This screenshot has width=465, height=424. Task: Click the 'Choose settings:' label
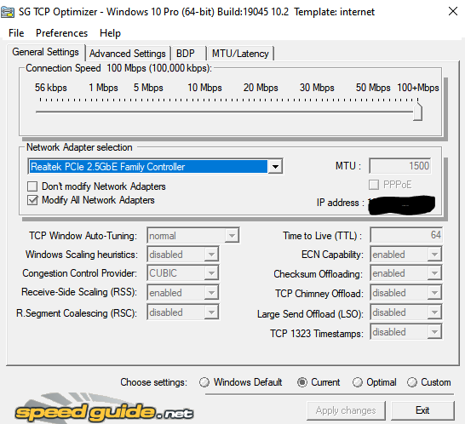point(153,382)
